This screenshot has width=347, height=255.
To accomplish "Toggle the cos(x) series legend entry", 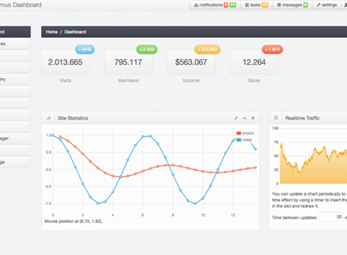I will click(x=244, y=140).
